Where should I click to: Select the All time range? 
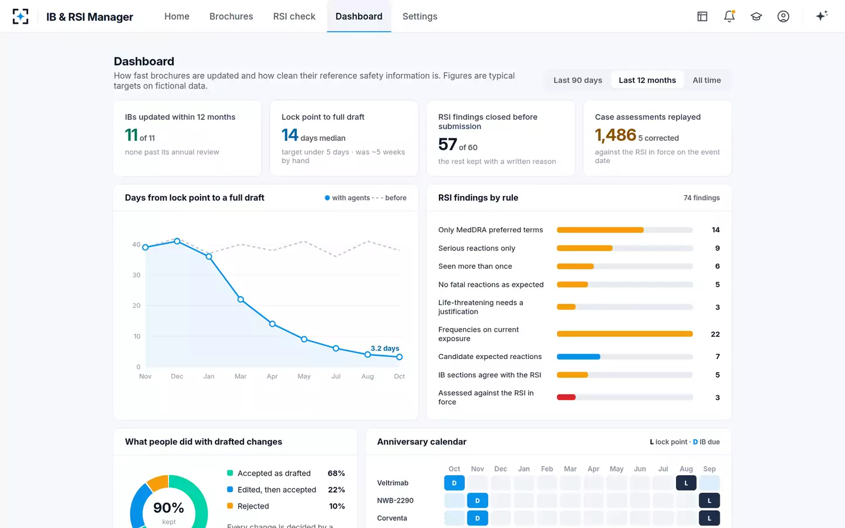[x=707, y=80]
